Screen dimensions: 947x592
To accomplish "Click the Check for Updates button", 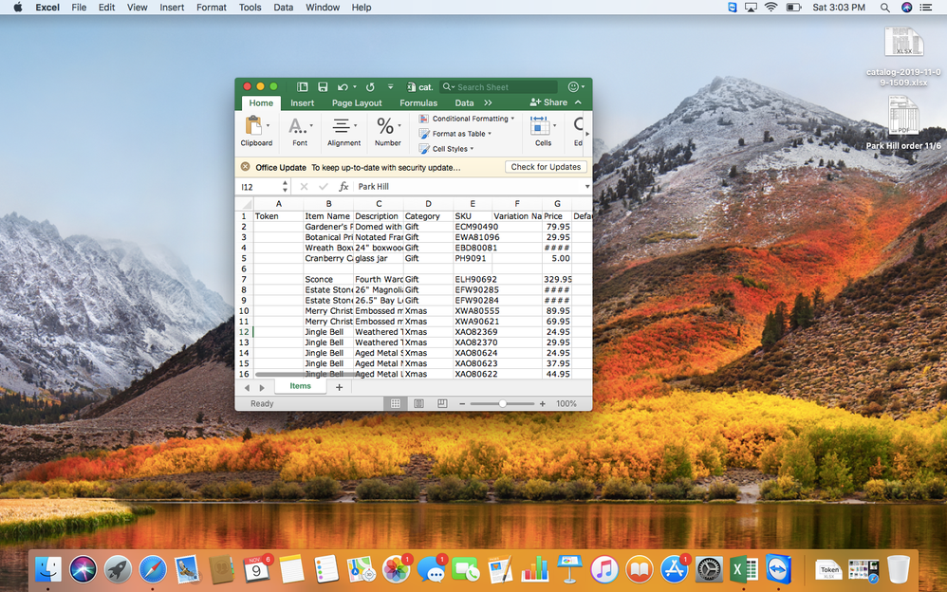I will [x=546, y=167].
